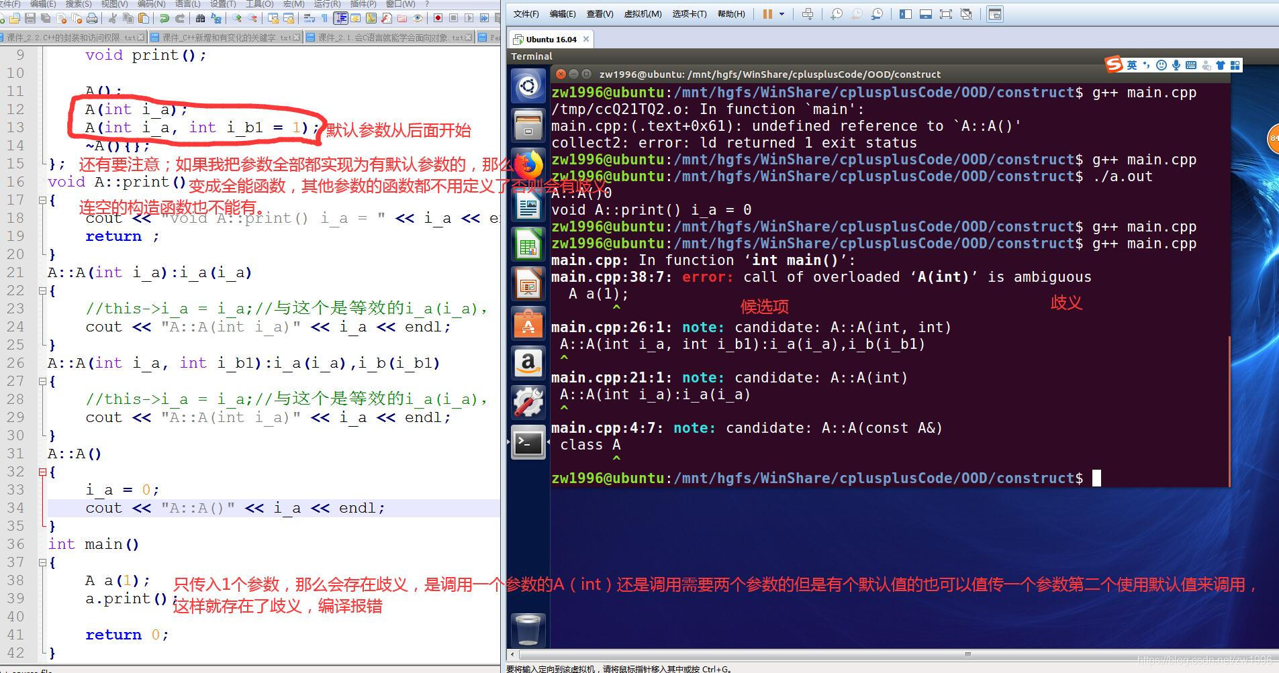Collapse the fold marker at line 27
Viewport: 1279px width, 673px height.
click(42, 381)
